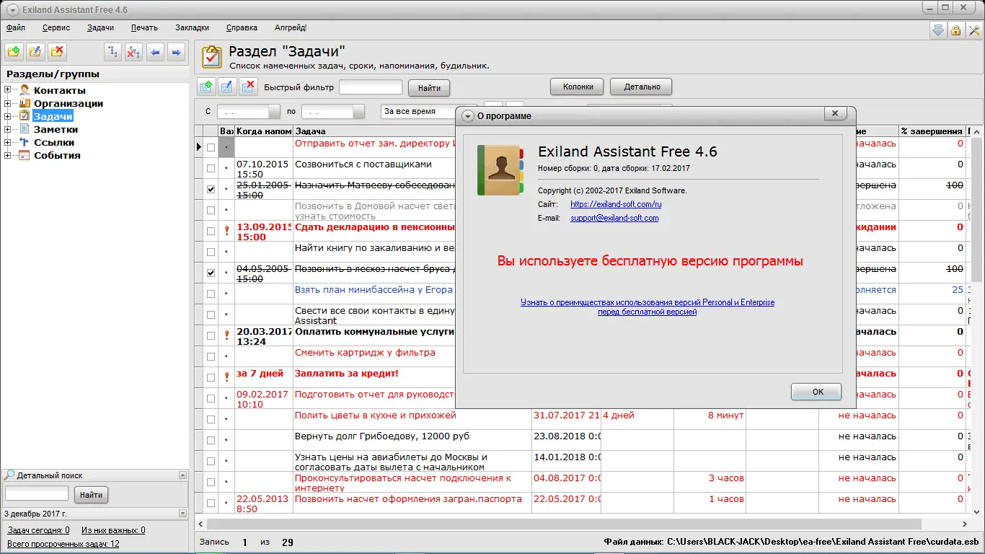This screenshot has height=554, width=985.
Task: Click the Personal and Enterprise advantages link
Action: click(648, 307)
